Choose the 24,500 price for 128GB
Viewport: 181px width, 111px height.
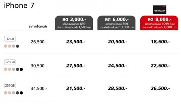[118, 66]
